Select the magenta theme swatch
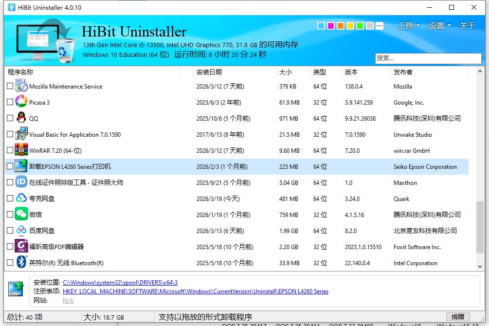The height and width of the screenshot is (326, 489). pyautogui.click(x=331, y=26)
